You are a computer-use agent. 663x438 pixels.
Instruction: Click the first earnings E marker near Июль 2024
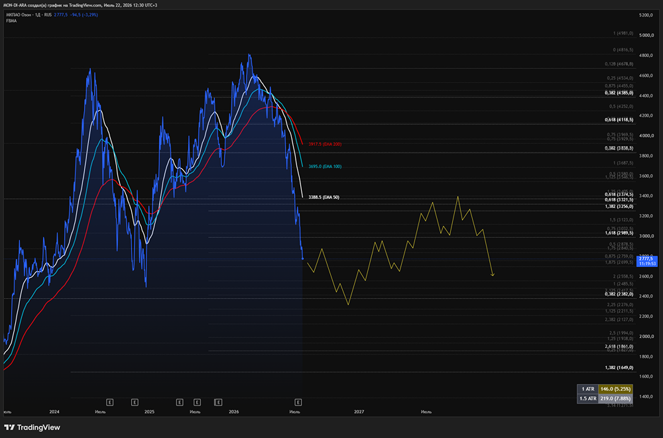pos(109,402)
